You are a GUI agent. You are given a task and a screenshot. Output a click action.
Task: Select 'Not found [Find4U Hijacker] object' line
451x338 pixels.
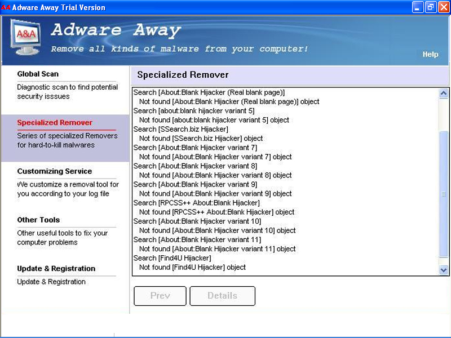click(192, 267)
